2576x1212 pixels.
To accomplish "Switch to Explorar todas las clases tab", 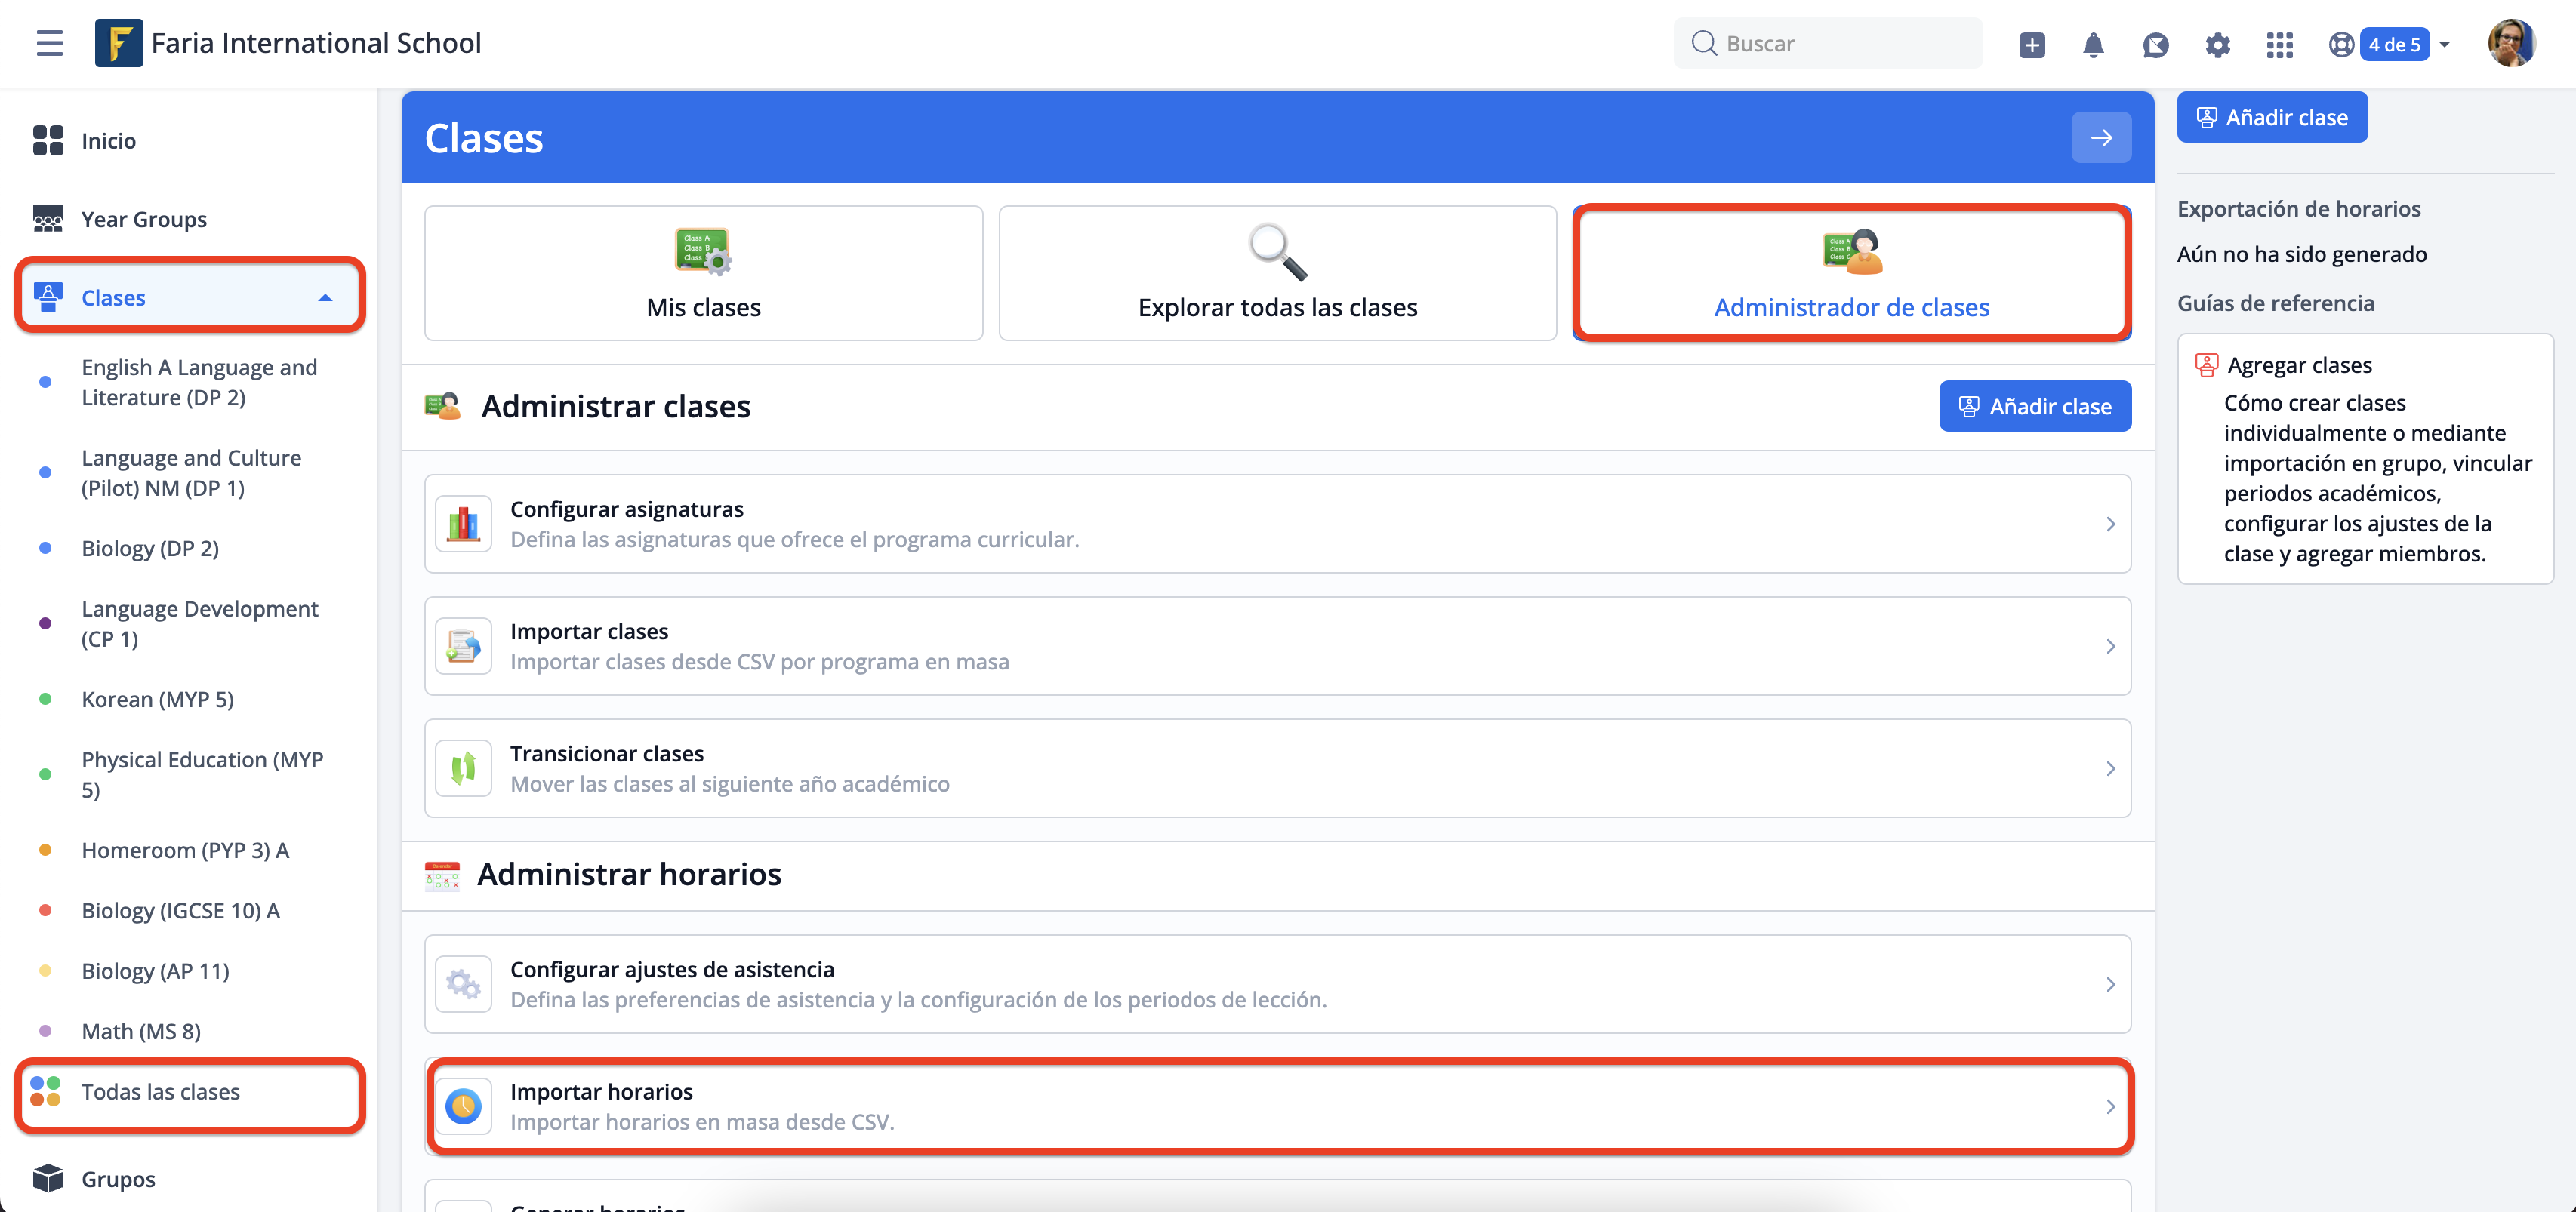I will (x=1277, y=274).
